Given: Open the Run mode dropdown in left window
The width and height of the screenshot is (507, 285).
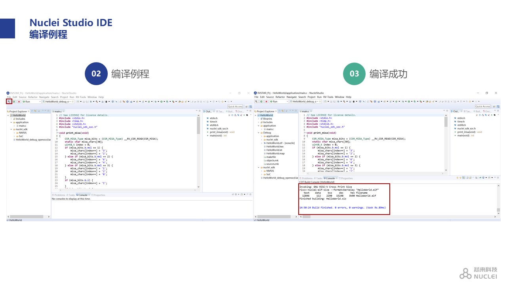Looking at the screenshot, I should pos(32,101).
